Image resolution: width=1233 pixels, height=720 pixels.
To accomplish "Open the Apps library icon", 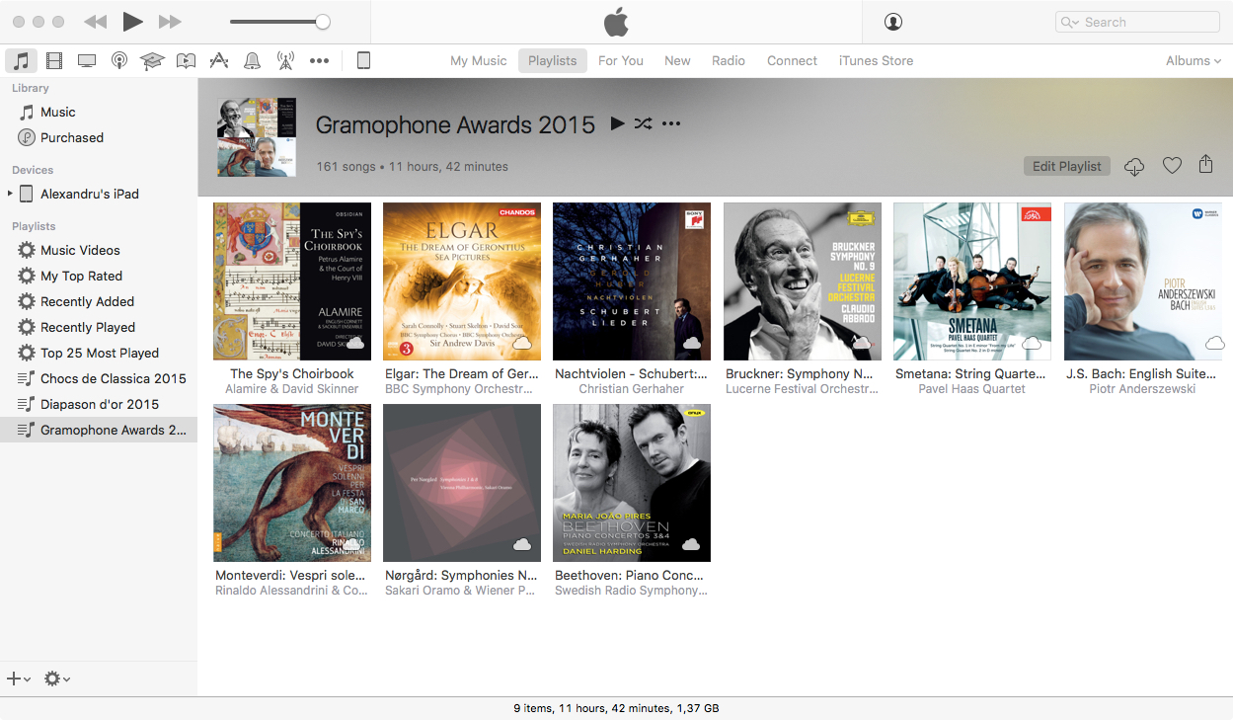I will (219, 61).
